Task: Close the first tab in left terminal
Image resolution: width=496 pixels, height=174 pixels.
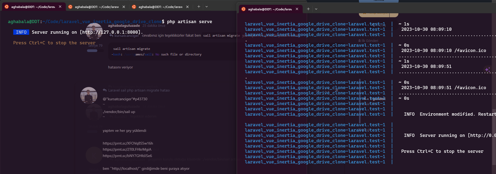Action: [x=60, y=7]
